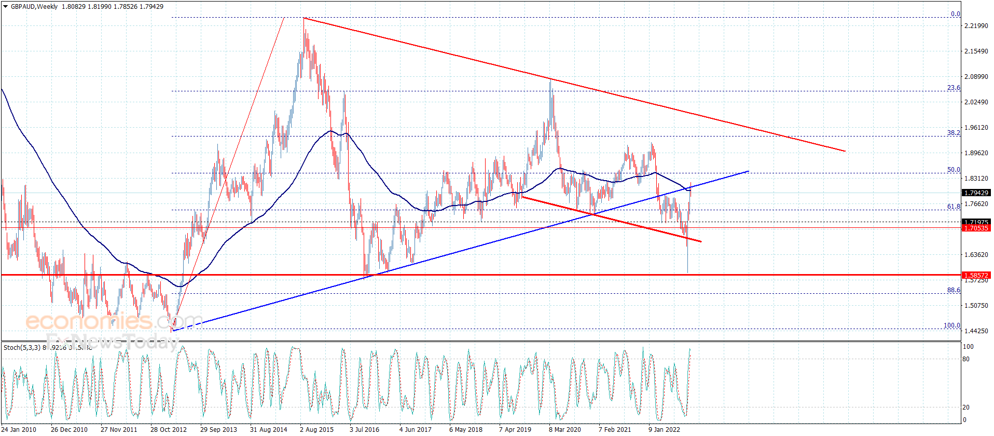Click the 2 Aug 2015 date label
This screenshot has width=994, height=436.
pyautogui.click(x=316, y=429)
